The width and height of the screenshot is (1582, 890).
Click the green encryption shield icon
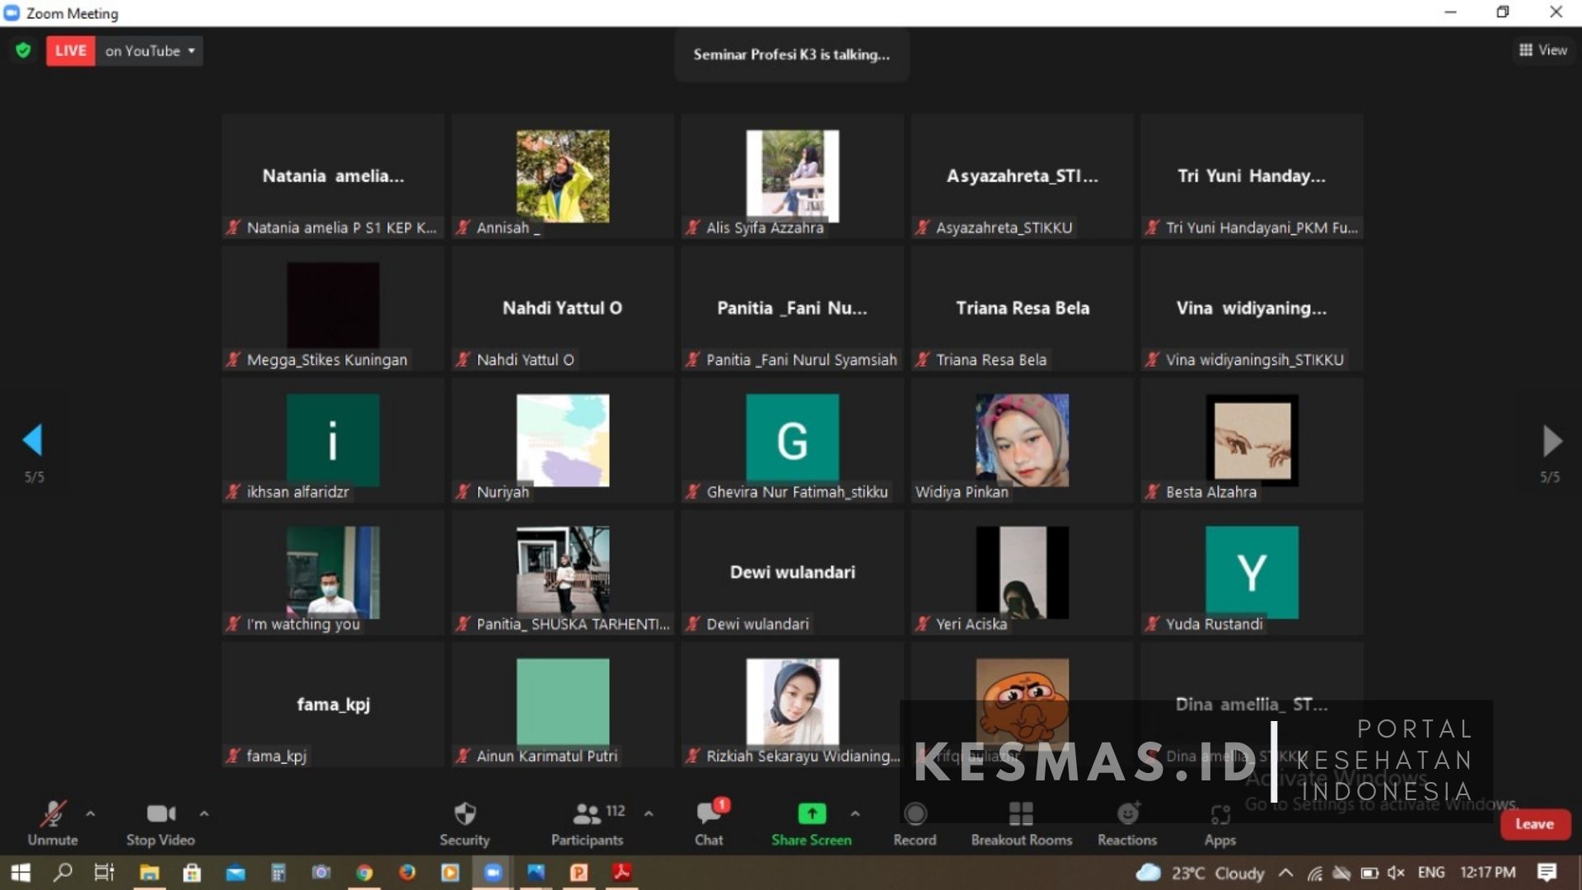click(23, 51)
